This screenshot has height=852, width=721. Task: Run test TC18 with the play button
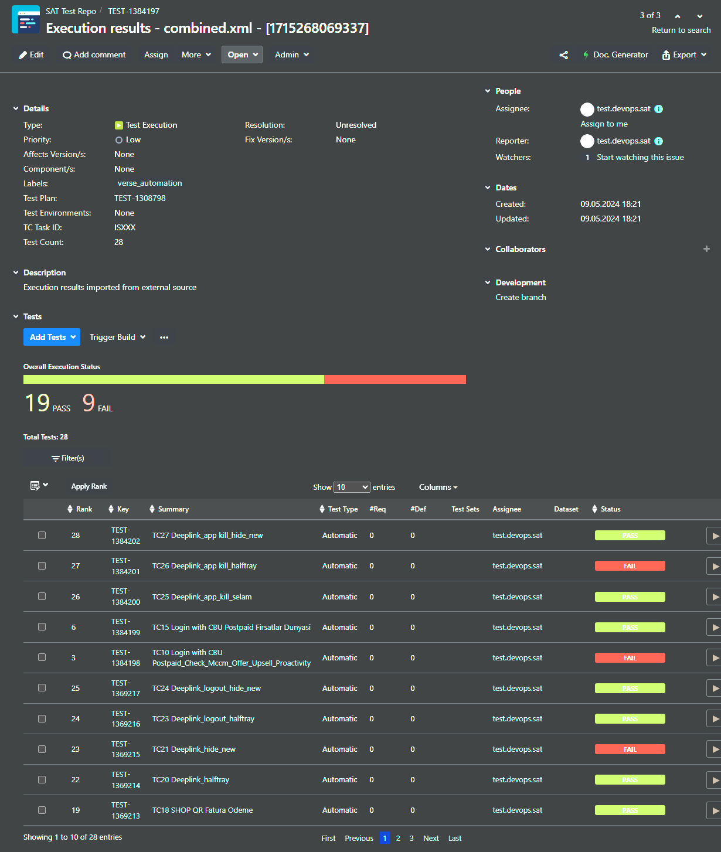(714, 810)
